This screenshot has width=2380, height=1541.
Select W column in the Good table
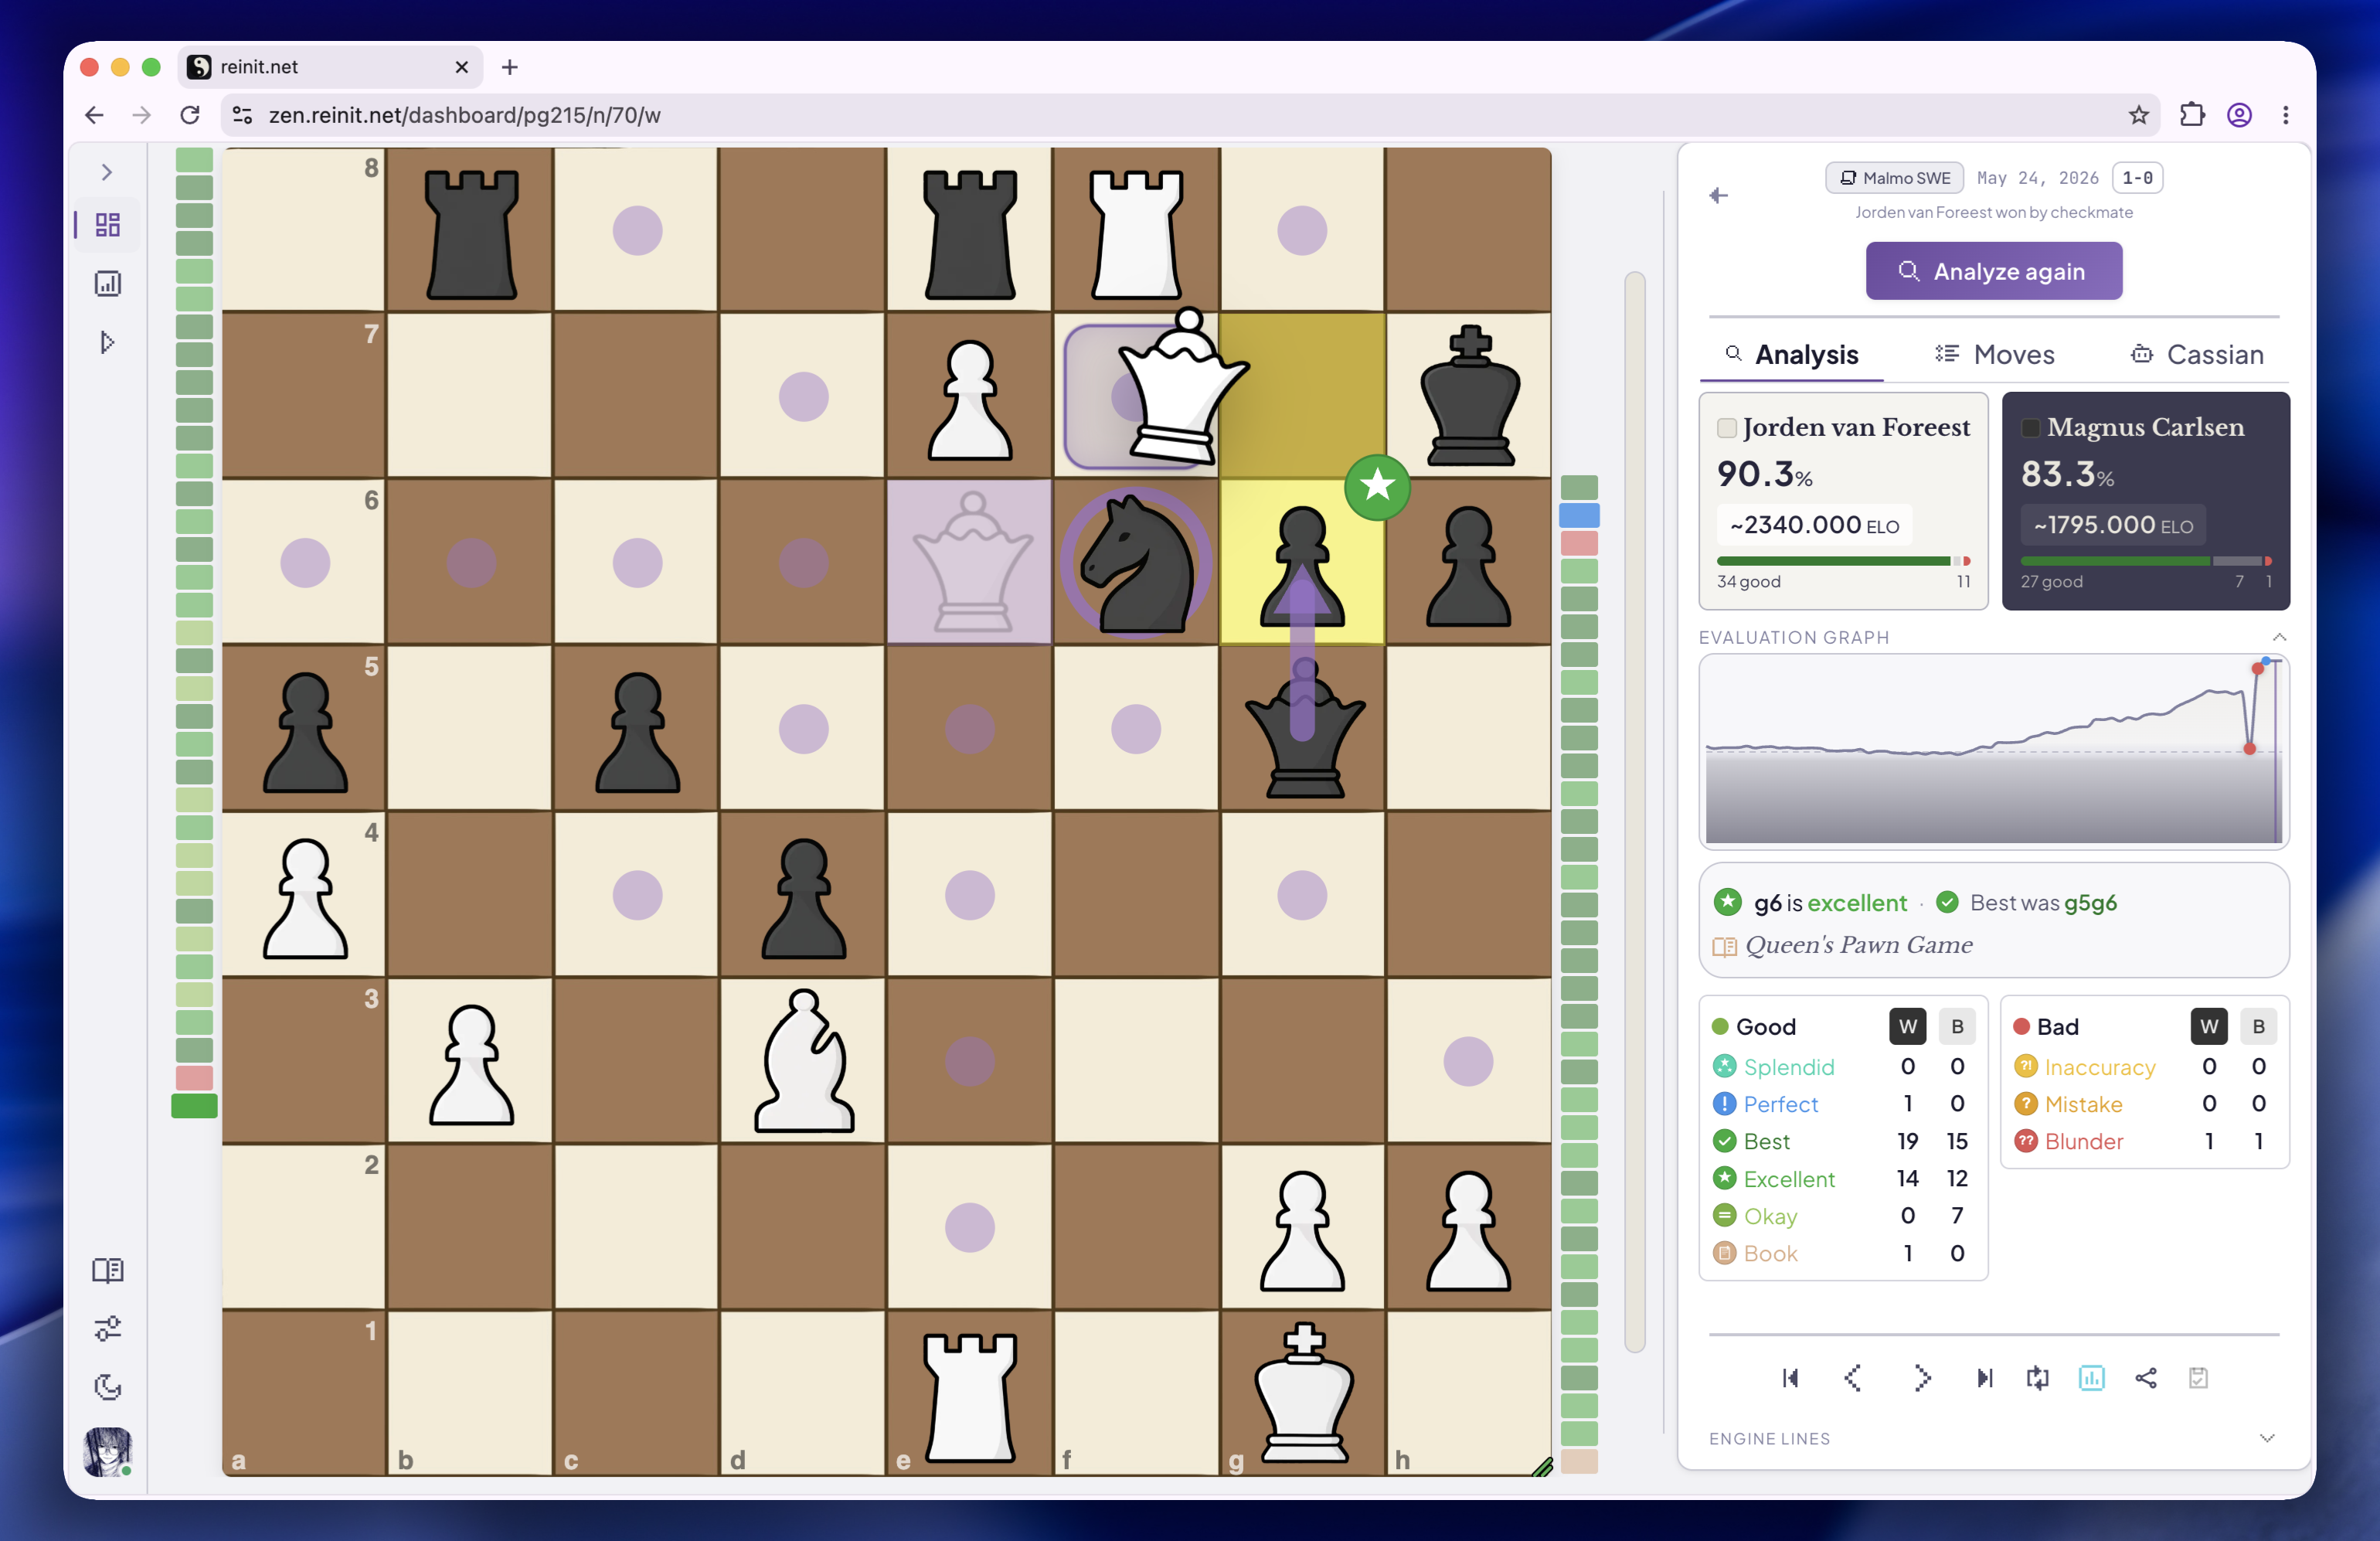[x=1907, y=1026]
